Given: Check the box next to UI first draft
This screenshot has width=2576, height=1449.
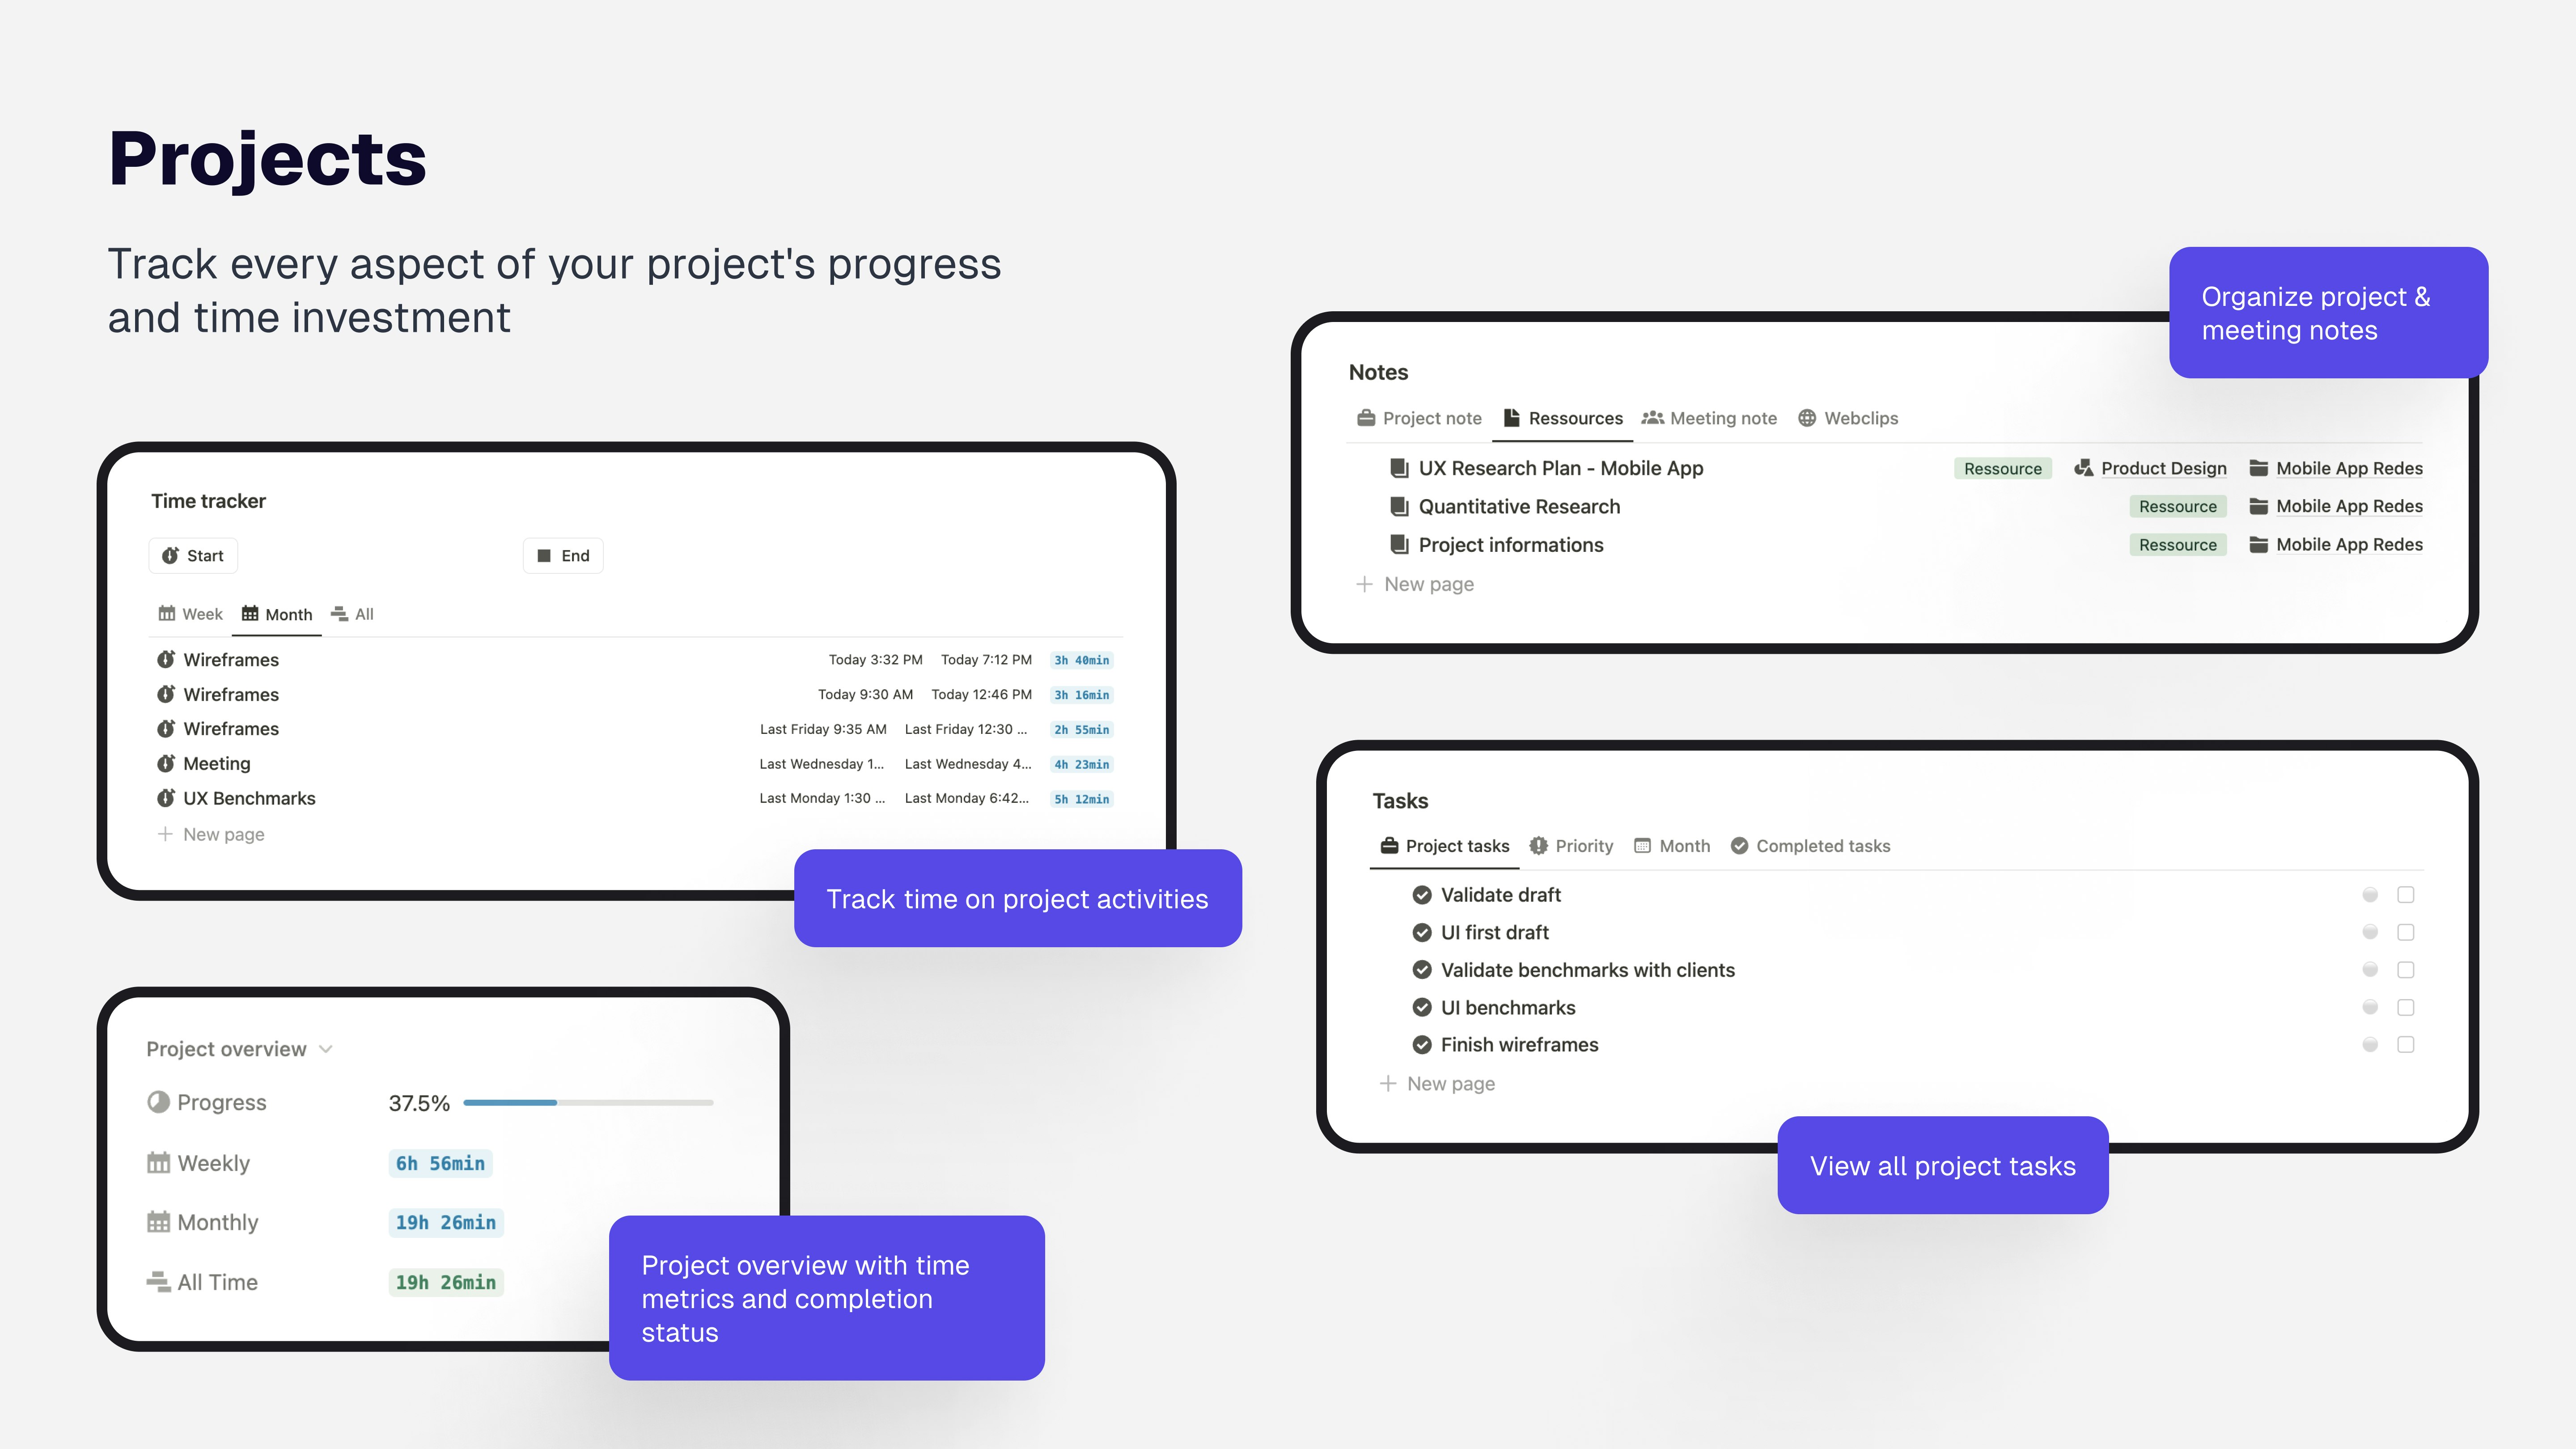Looking at the screenshot, I should (x=2406, y=932).
